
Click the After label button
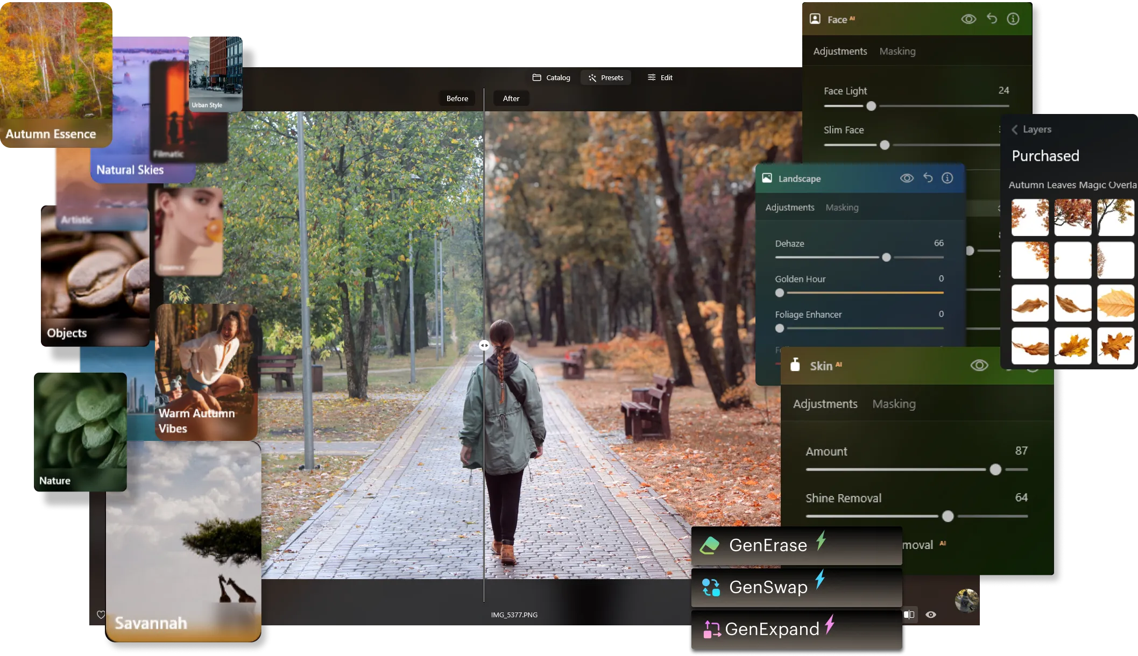point(511,98)
